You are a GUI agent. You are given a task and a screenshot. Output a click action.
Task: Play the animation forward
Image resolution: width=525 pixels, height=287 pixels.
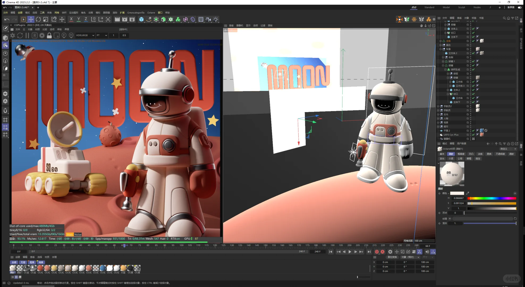[350, 252]
